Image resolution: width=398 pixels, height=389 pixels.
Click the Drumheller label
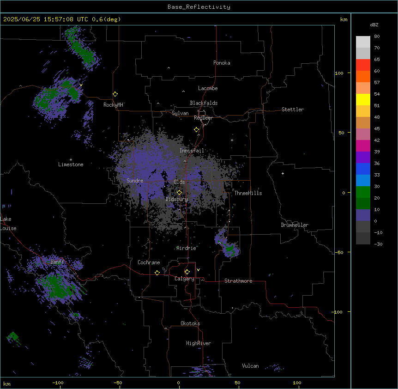coord(295,225)
